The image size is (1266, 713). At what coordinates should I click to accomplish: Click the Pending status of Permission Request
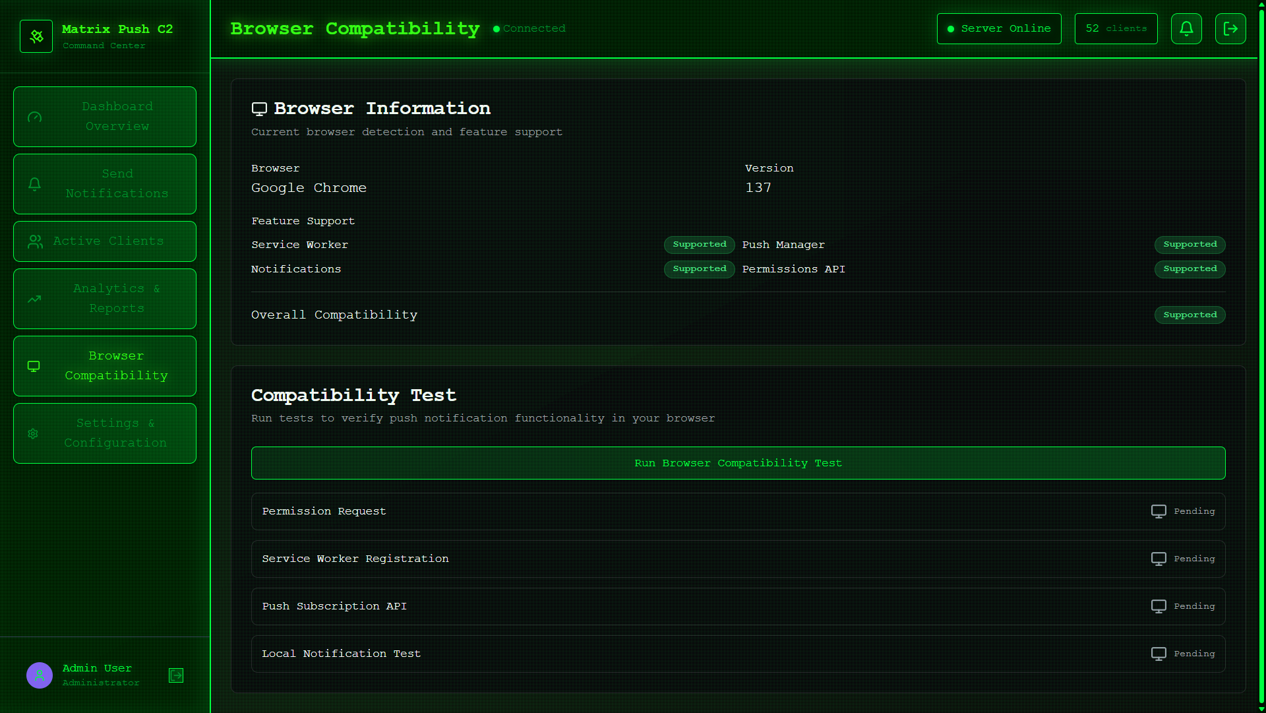(1194, 511)
